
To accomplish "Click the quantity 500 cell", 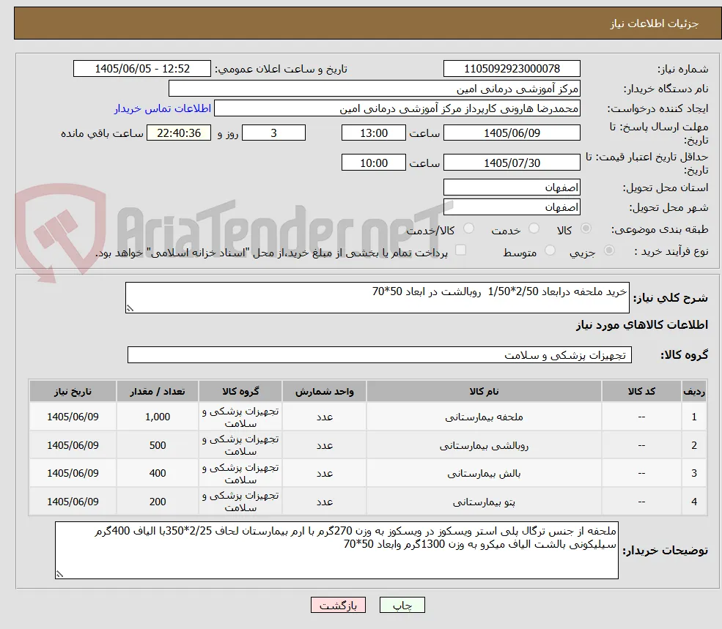I will [158, 445].
